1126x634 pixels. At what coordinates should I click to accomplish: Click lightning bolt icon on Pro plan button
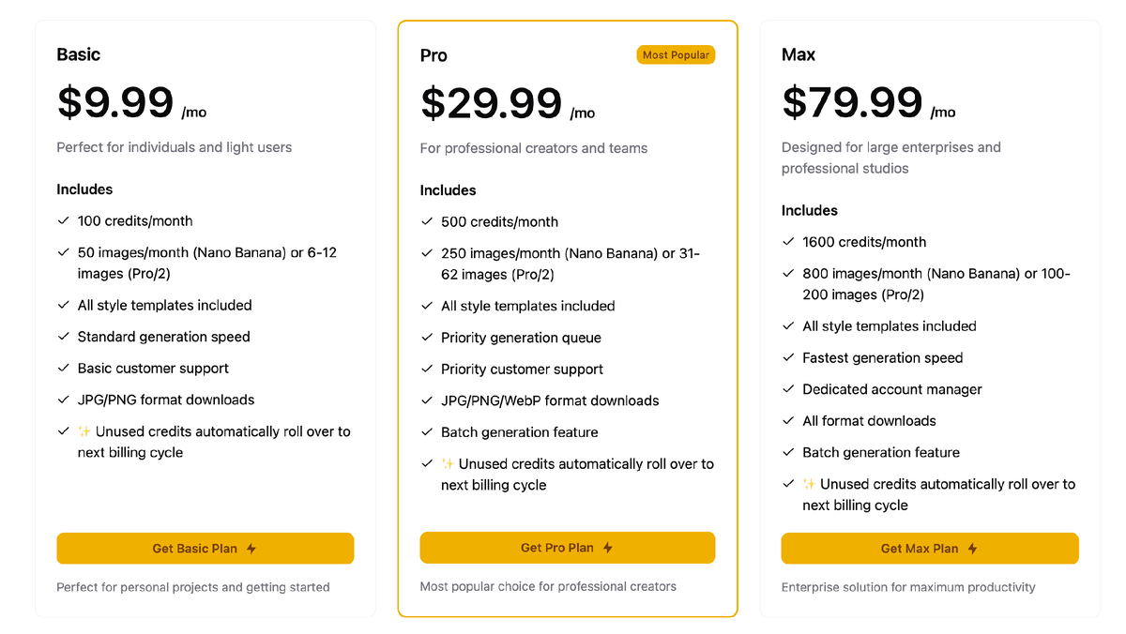click(x=608, y=548)
